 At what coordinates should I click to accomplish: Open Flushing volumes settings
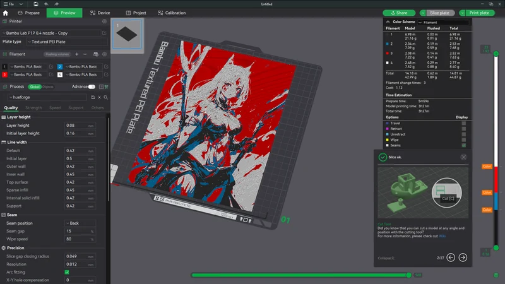coord(57,54)
